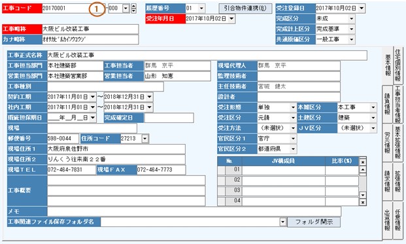Switch to the 任意情報 tab

[398, 220]
